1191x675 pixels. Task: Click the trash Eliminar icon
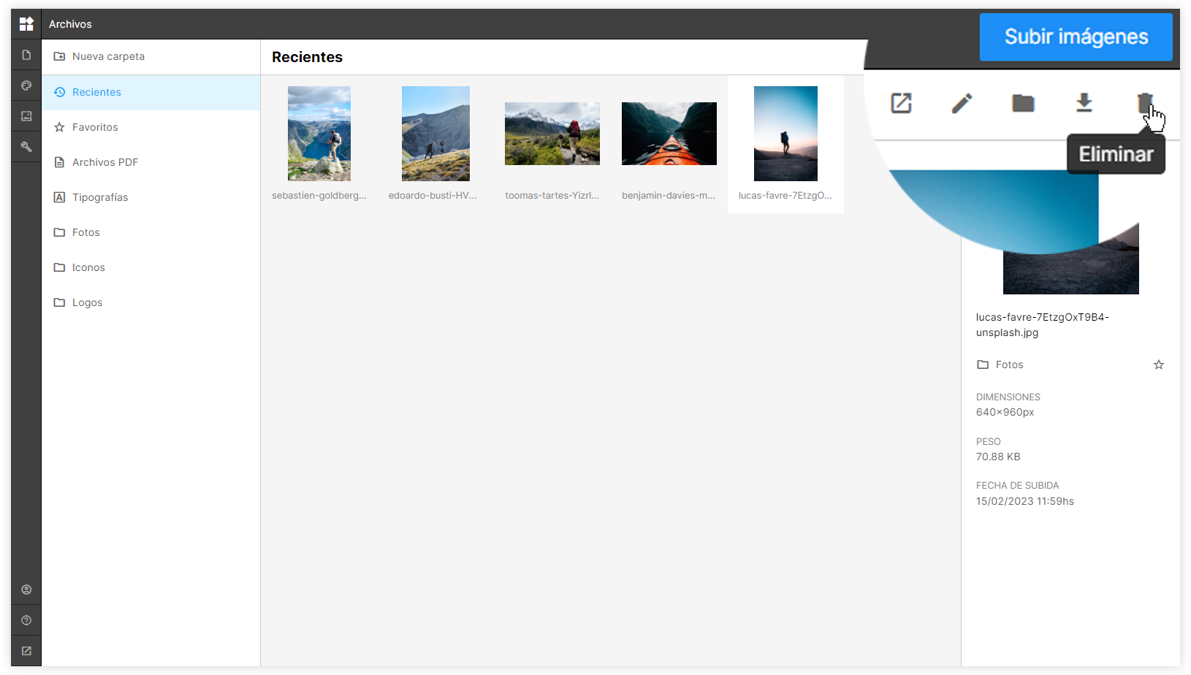click(1145, 103)
